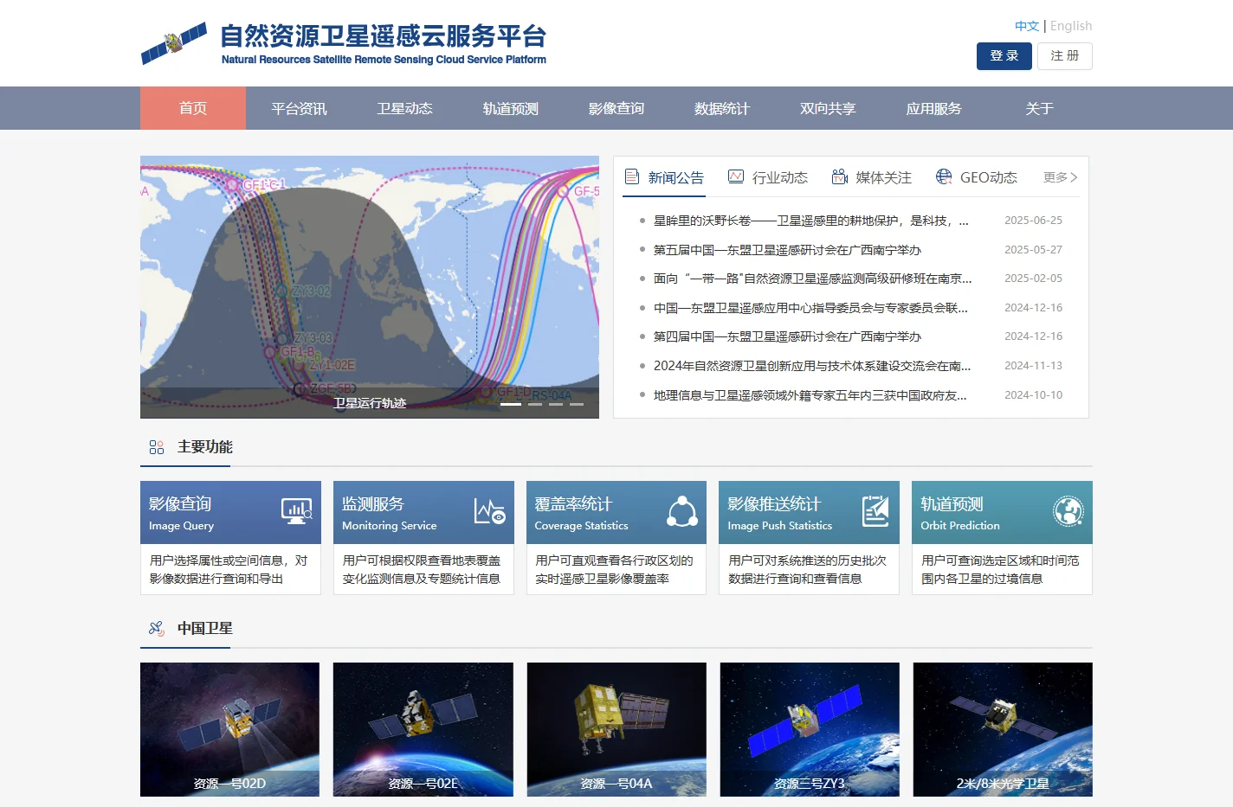Open news 第五届中国—东盟卫星遥感研讨会
This screenshot has width=1233, height=807.
tap(787, 250)
